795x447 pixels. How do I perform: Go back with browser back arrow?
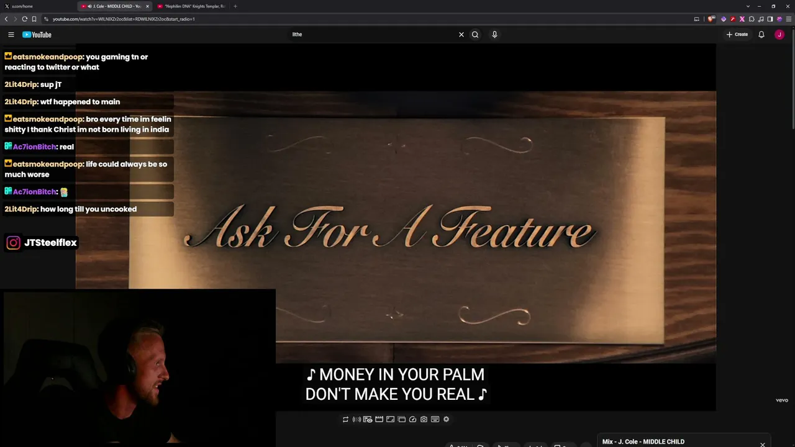point(6,19)
